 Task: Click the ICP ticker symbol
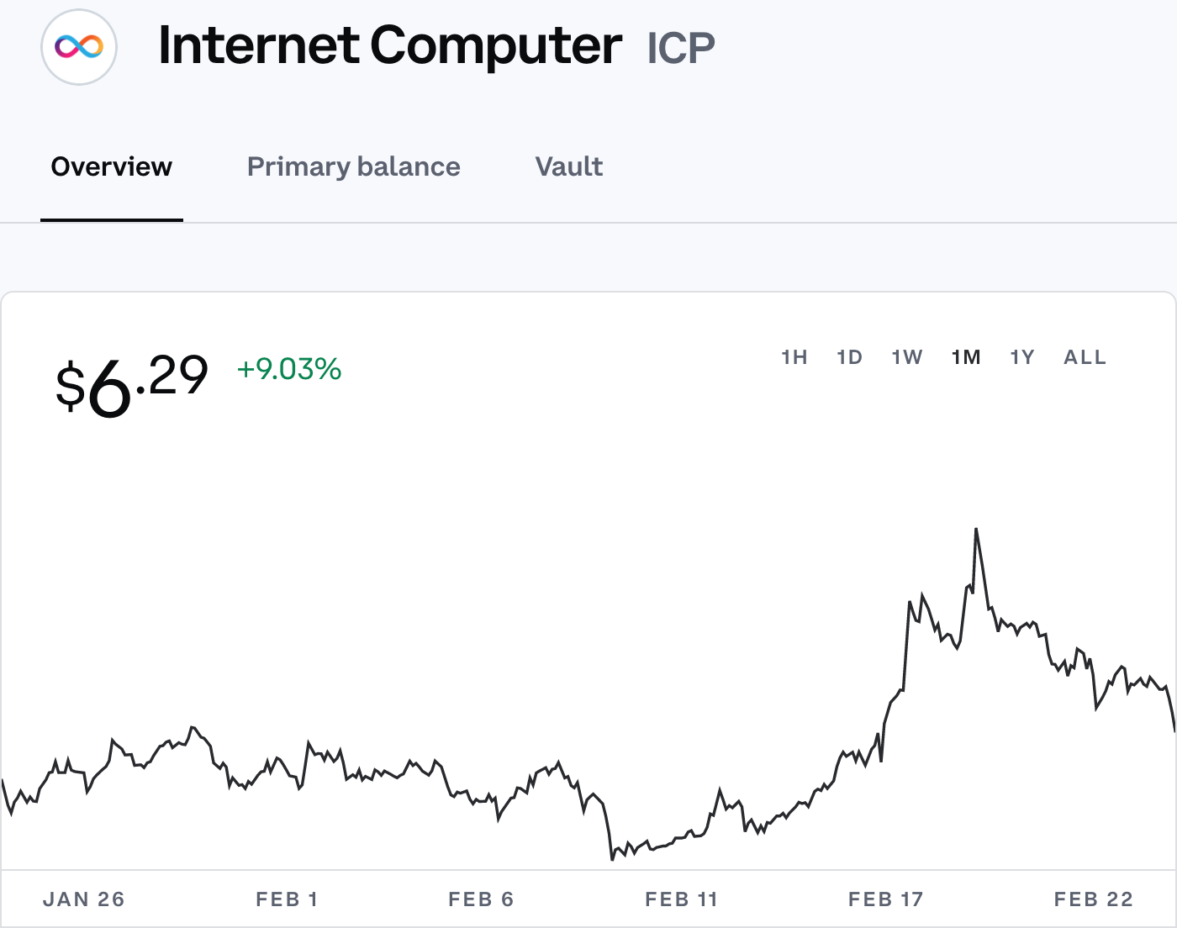[681, 48]
